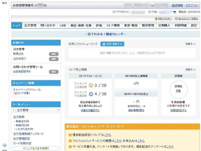Click the sad face ranking icon
Image resolution: width=201 pixels, height=151 pixels.
pos(91,94)
